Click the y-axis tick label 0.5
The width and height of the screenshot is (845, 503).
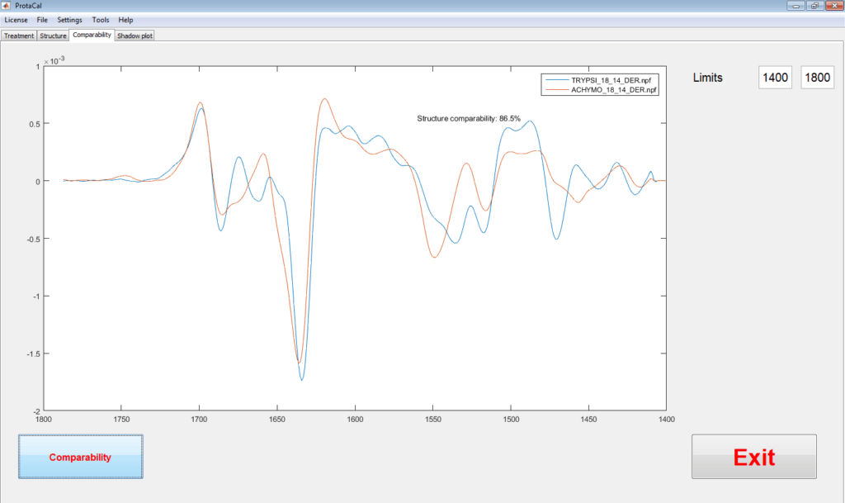[35, 124]
